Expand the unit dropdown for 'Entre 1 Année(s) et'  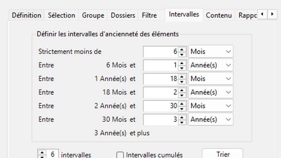pyautogui.click(x=211, y=79)
